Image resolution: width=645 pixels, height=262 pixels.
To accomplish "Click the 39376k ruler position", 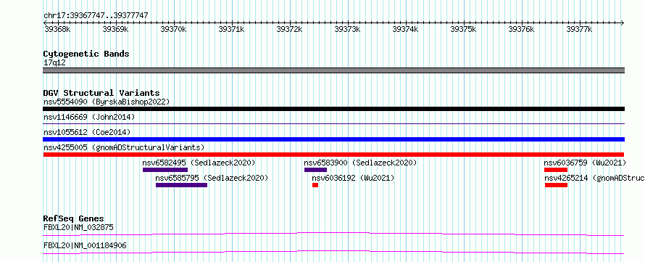I will [x=521, y=29].
